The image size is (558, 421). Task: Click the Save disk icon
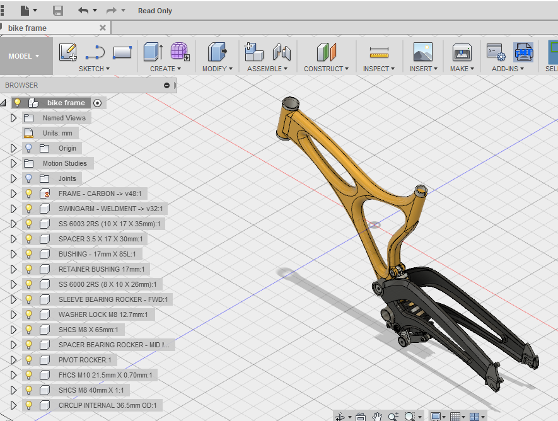click(x=58, y=11)
